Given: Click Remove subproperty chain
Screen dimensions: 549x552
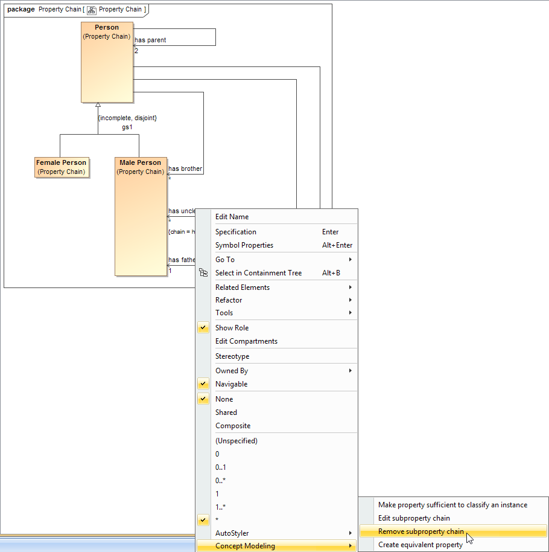Looking at the screenshot, I should pos(420,531).
